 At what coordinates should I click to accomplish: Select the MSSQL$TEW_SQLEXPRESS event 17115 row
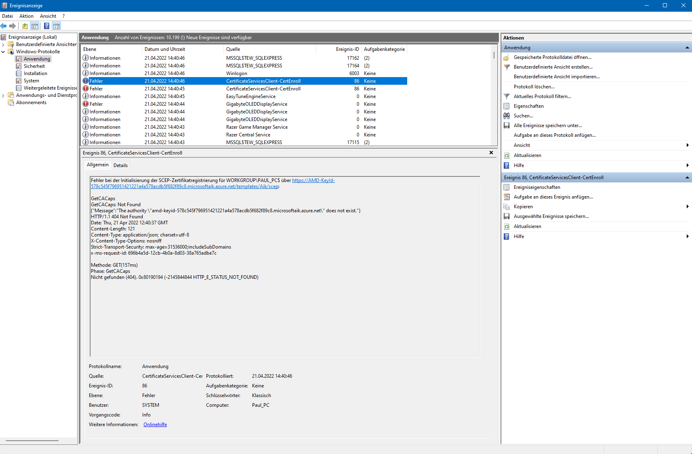244,142
